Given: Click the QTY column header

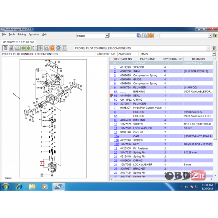Looking at the screenshot, I should coord(165,59).
